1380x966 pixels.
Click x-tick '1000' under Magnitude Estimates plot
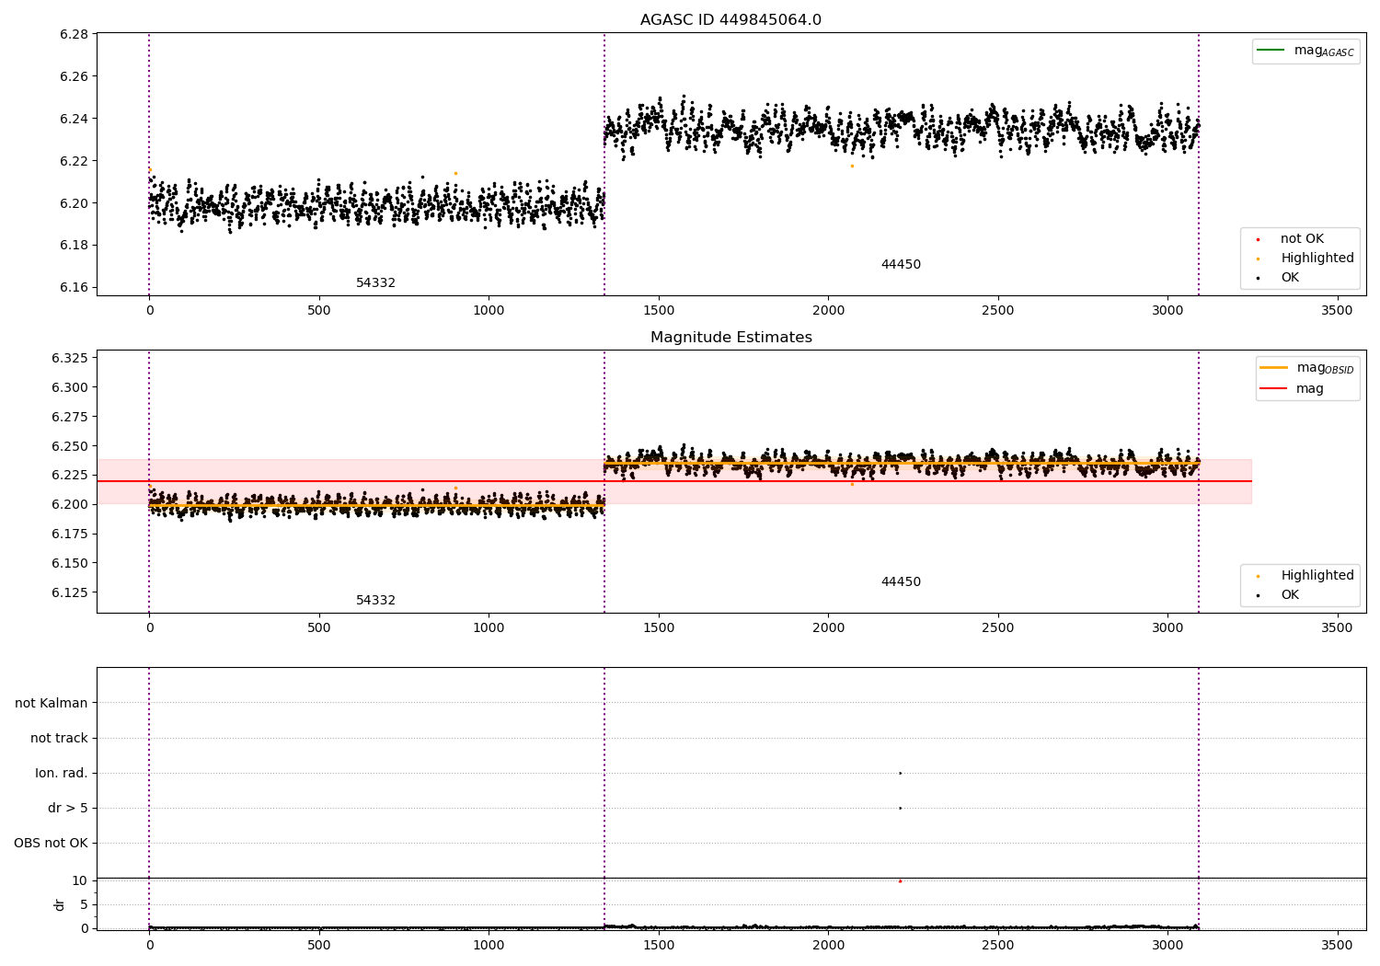coord(489,628)
